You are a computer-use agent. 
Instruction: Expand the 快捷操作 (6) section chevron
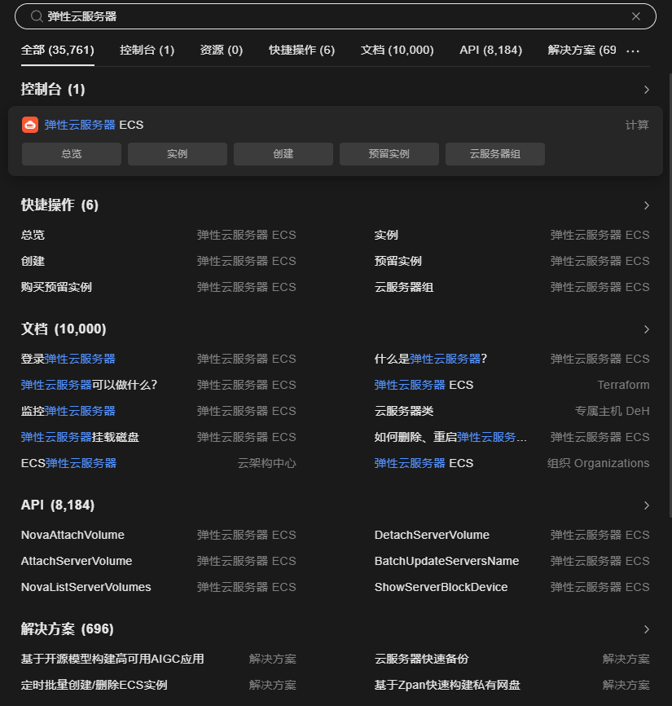tap(647, 205)
